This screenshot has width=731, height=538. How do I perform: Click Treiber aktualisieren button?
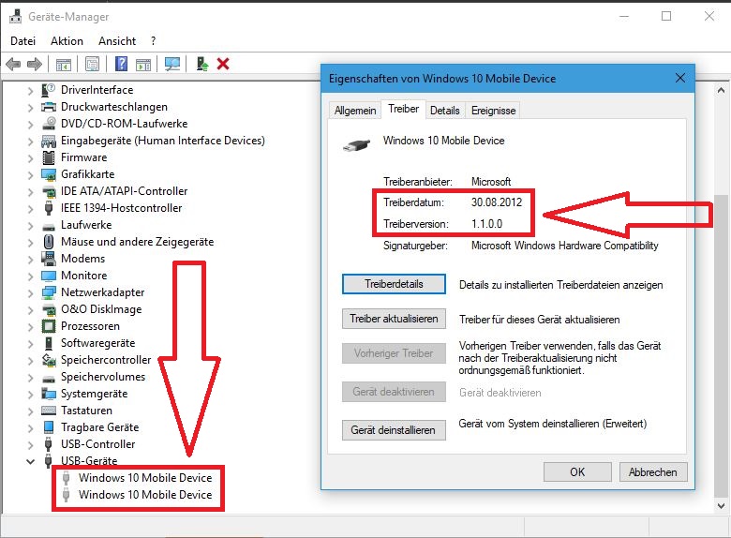point(394,319)
